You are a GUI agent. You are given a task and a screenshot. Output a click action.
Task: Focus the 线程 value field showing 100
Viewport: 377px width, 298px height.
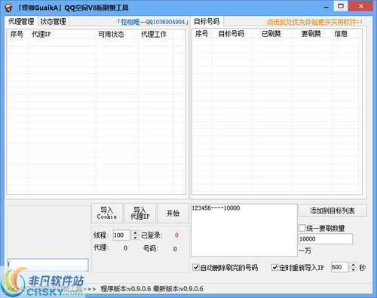(x=122, y=235)
